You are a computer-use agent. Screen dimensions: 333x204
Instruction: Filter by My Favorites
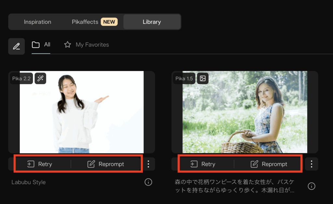87,45
